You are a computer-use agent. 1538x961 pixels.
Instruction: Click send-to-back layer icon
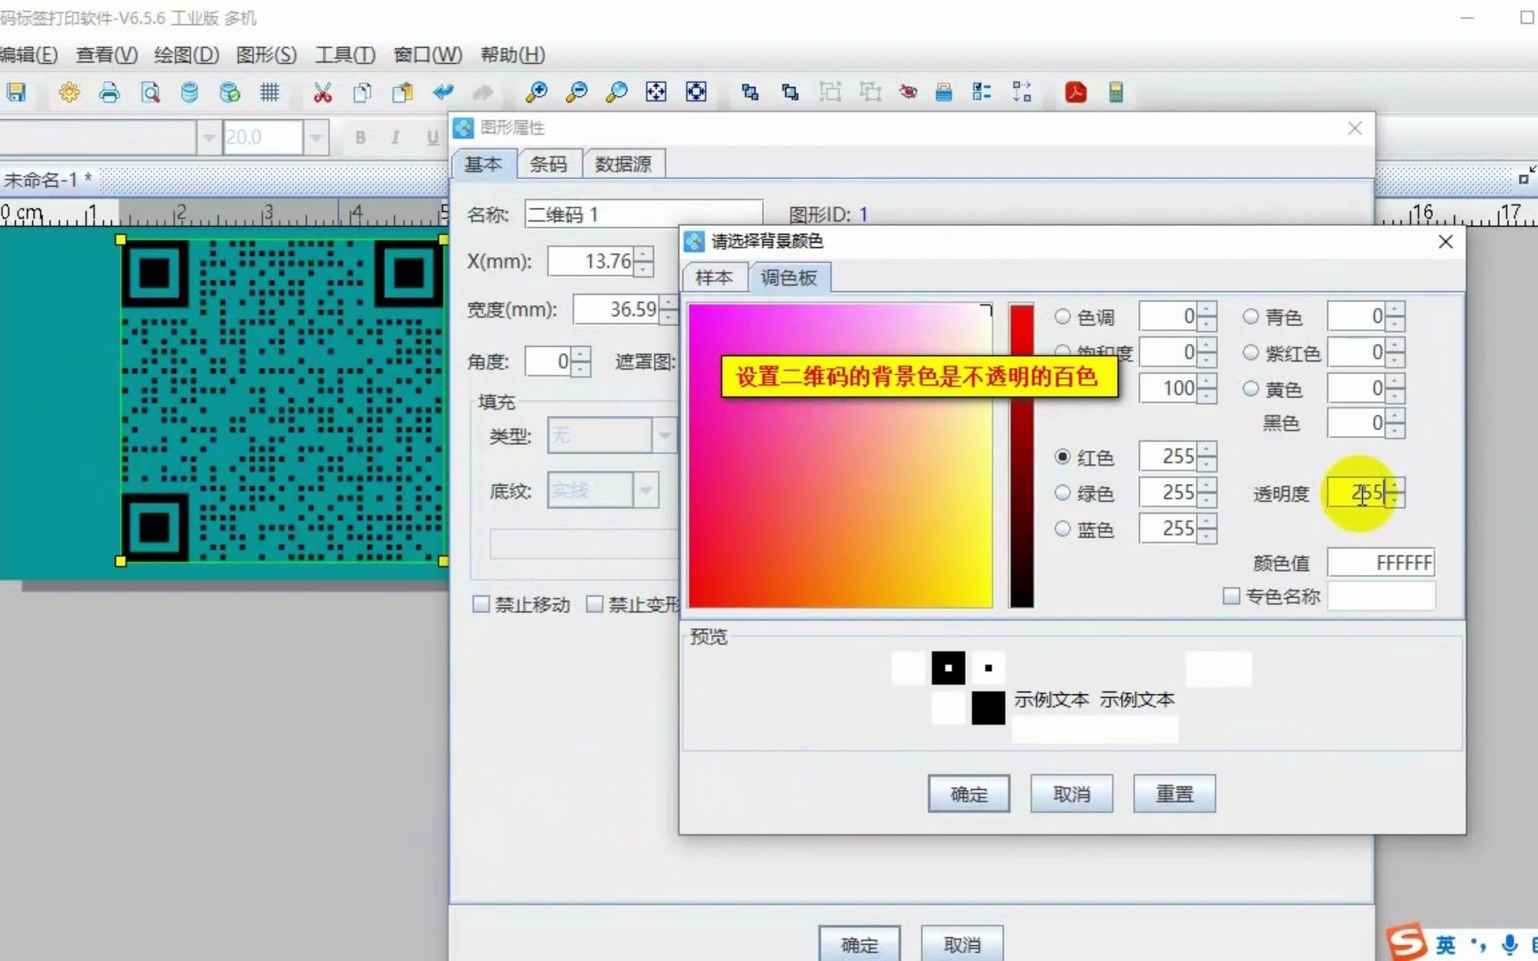point(789,92)
